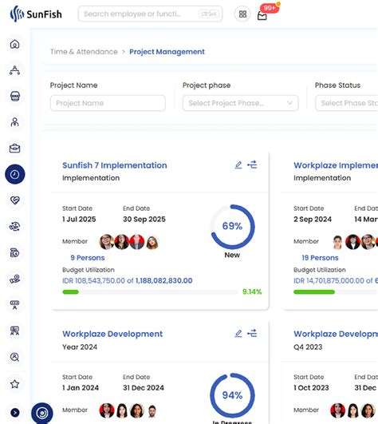Open the organization structure sidebar icon
The height and width of the screenshot is (424, 378).
point(14,70)
